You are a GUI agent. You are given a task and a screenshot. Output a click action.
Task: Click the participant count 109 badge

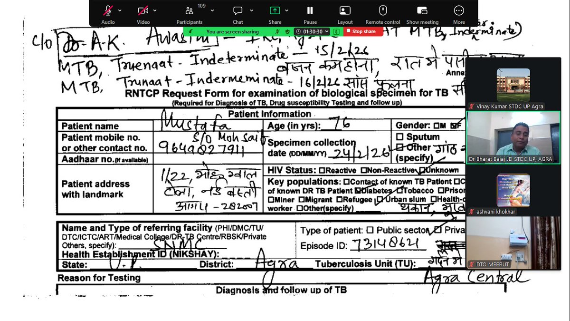pos(201,6)
